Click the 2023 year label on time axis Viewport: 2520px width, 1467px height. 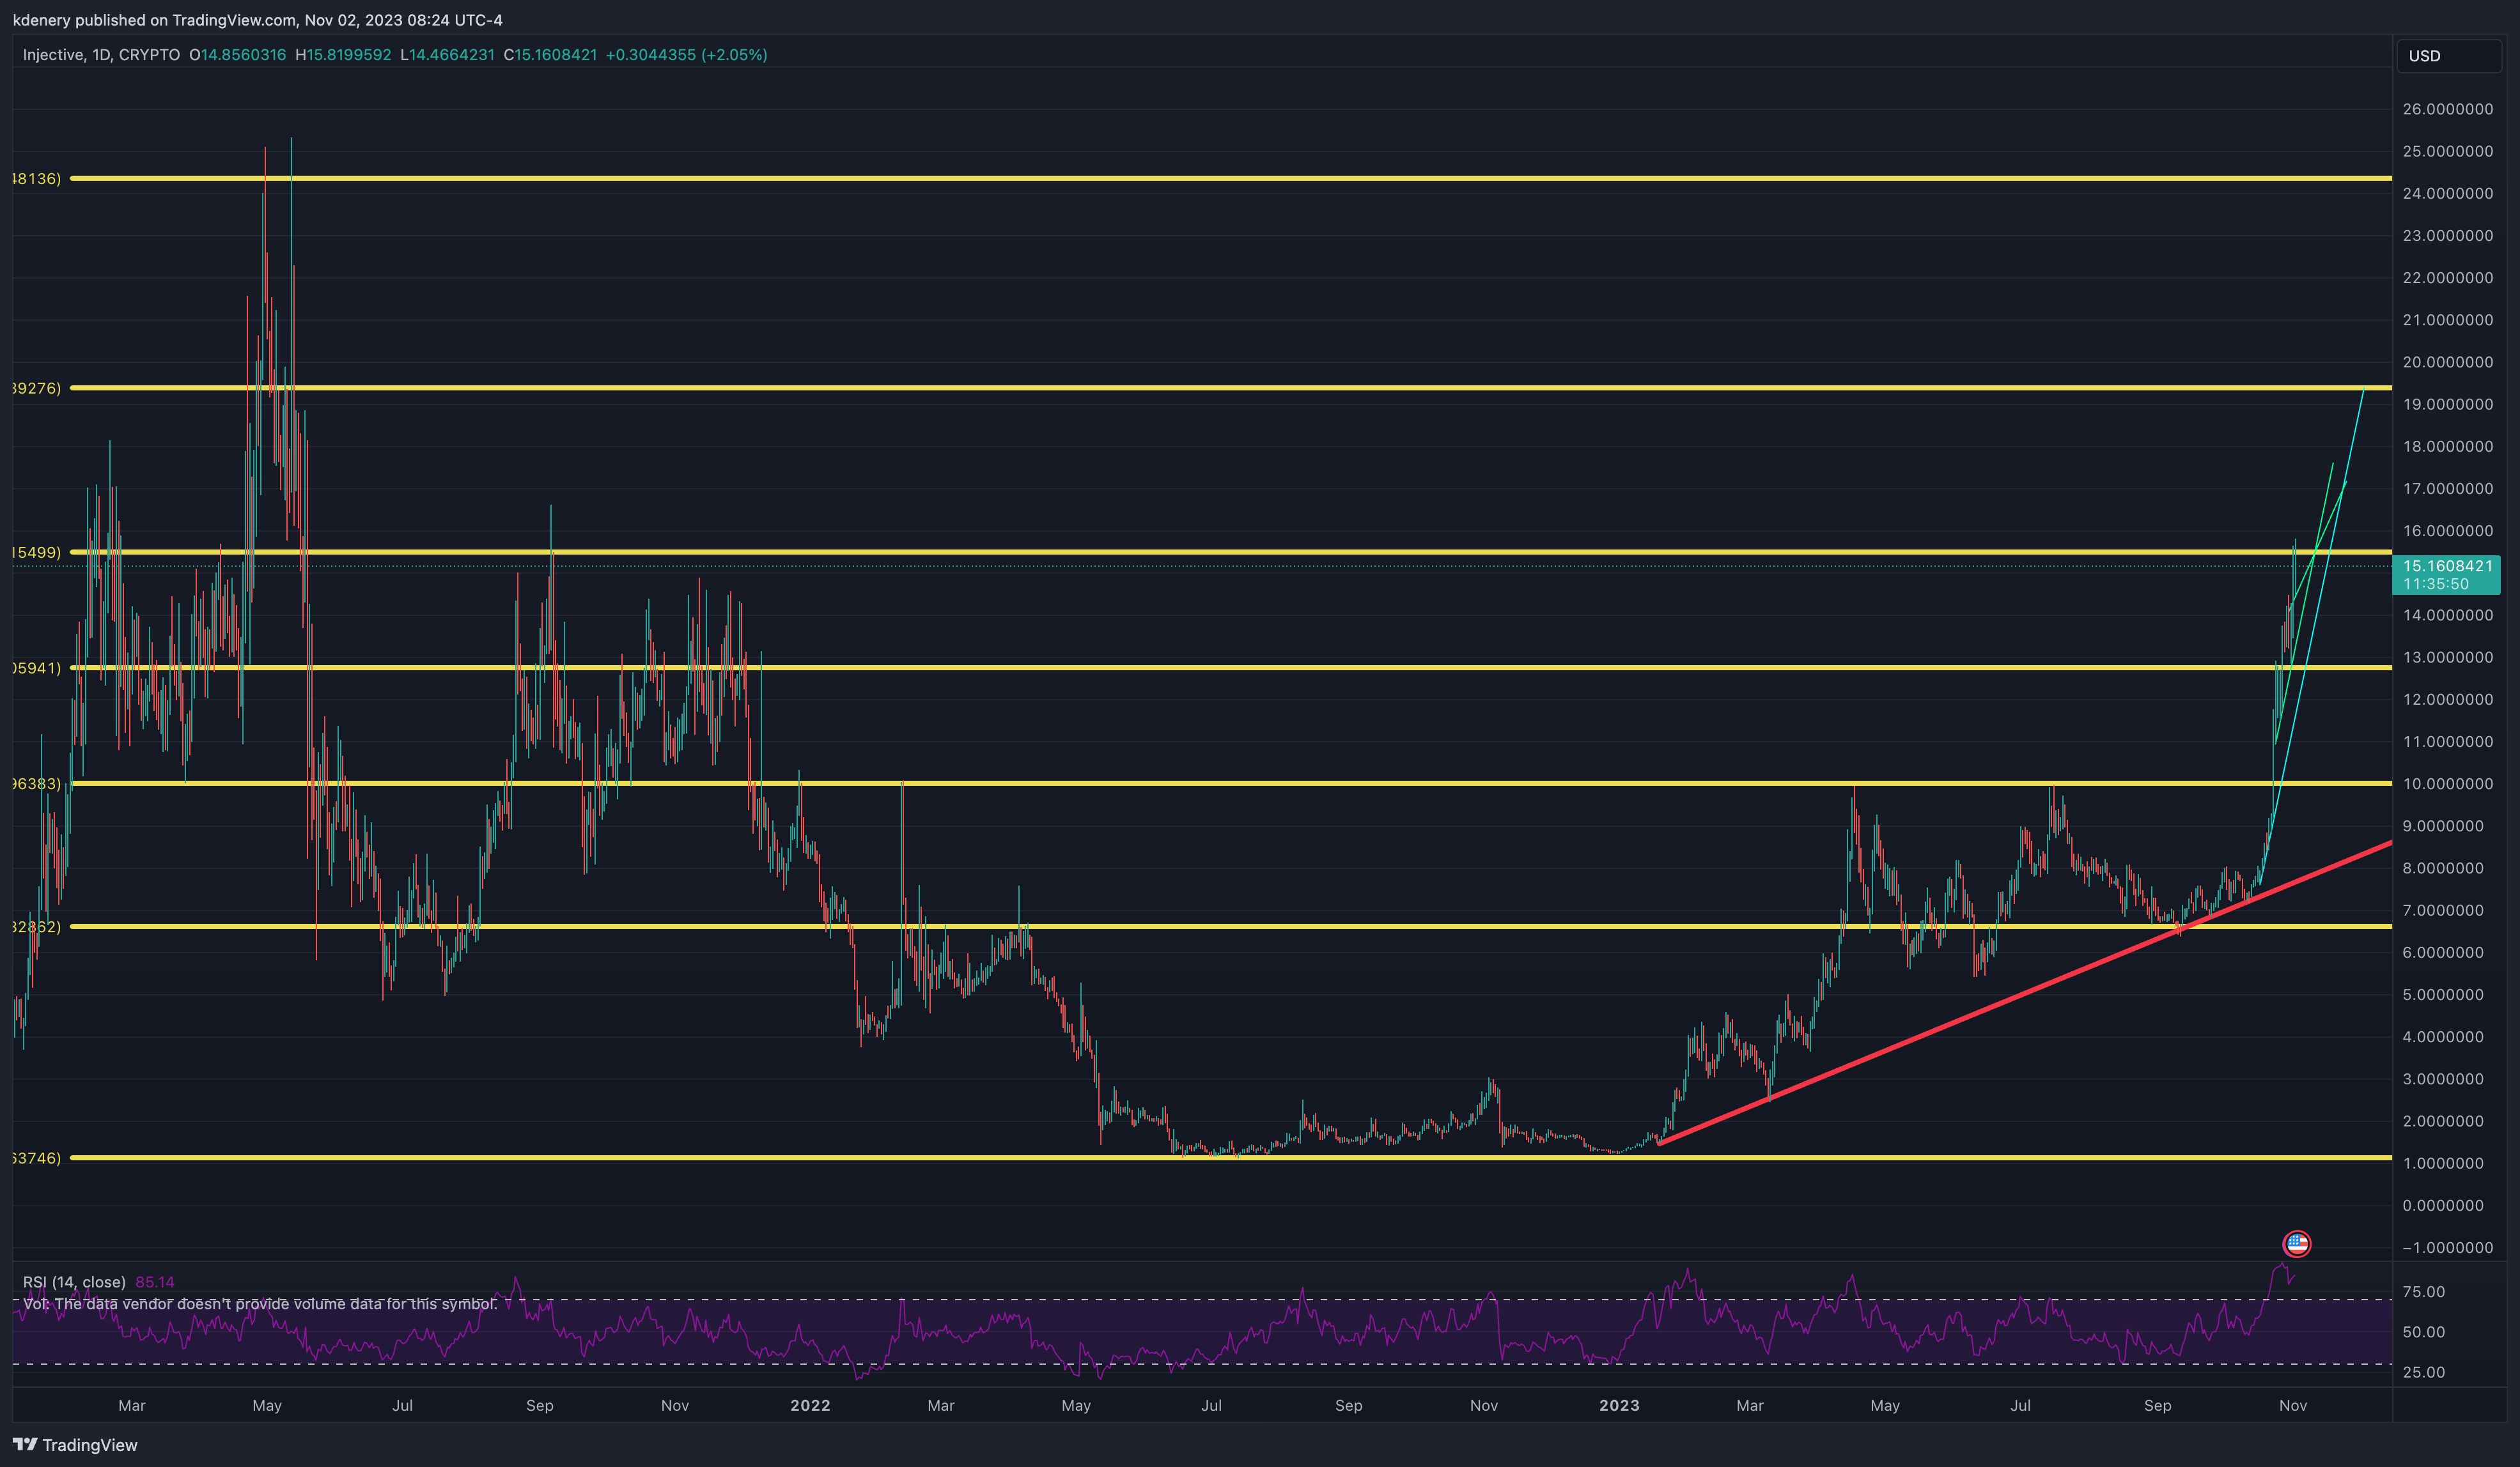[1619, 1405]
